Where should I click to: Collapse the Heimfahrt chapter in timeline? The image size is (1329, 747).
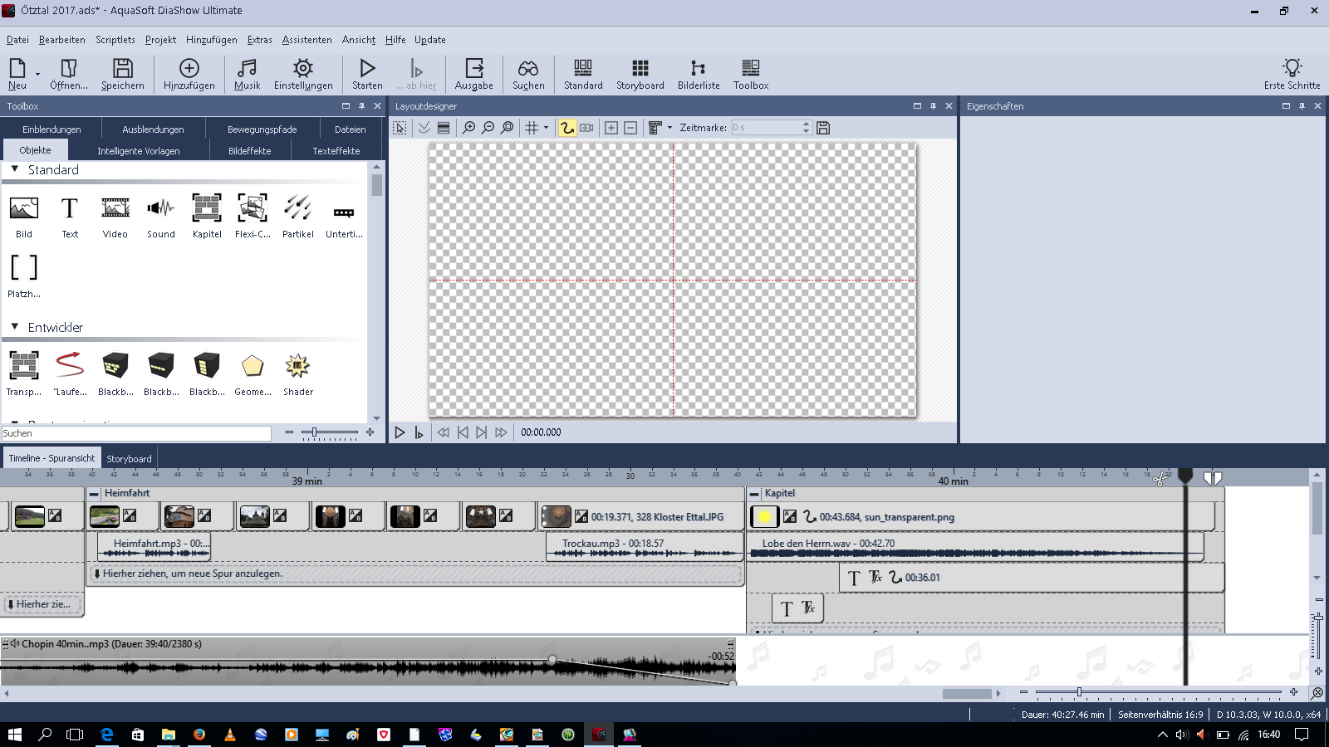tap(95, 494)
